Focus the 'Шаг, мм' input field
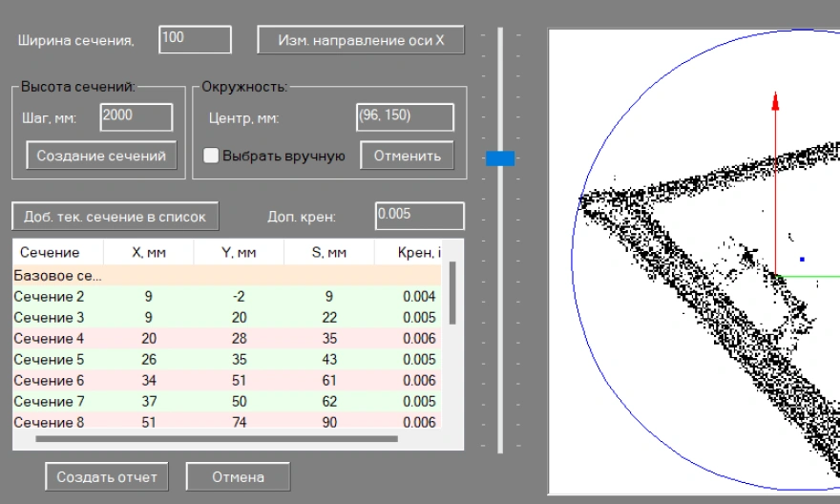Image resolution: width=840 pixels, height=504 pixels. click(136, 117)
